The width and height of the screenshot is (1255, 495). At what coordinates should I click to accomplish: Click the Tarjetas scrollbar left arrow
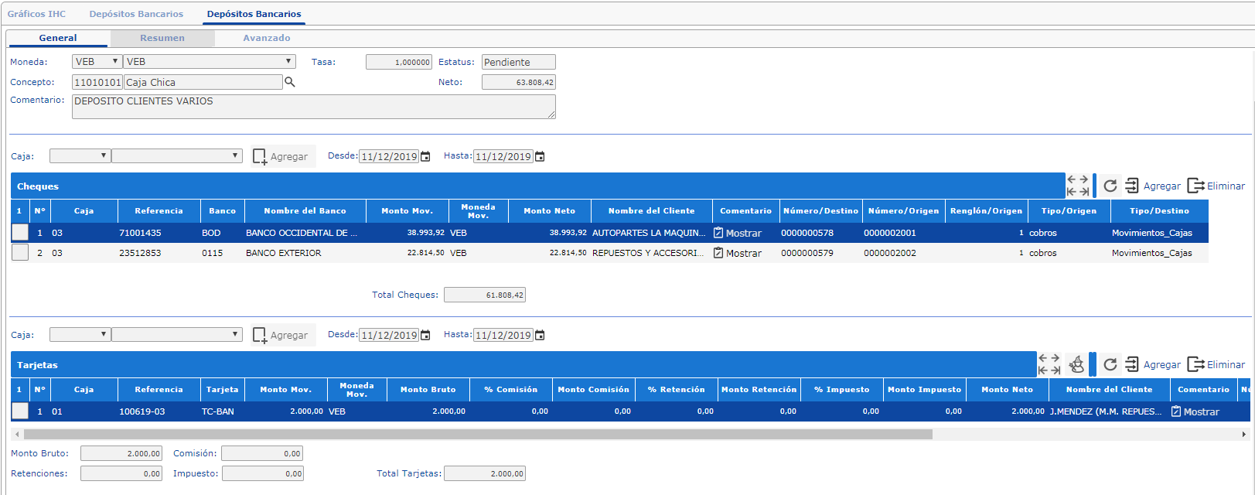[17, 435]
